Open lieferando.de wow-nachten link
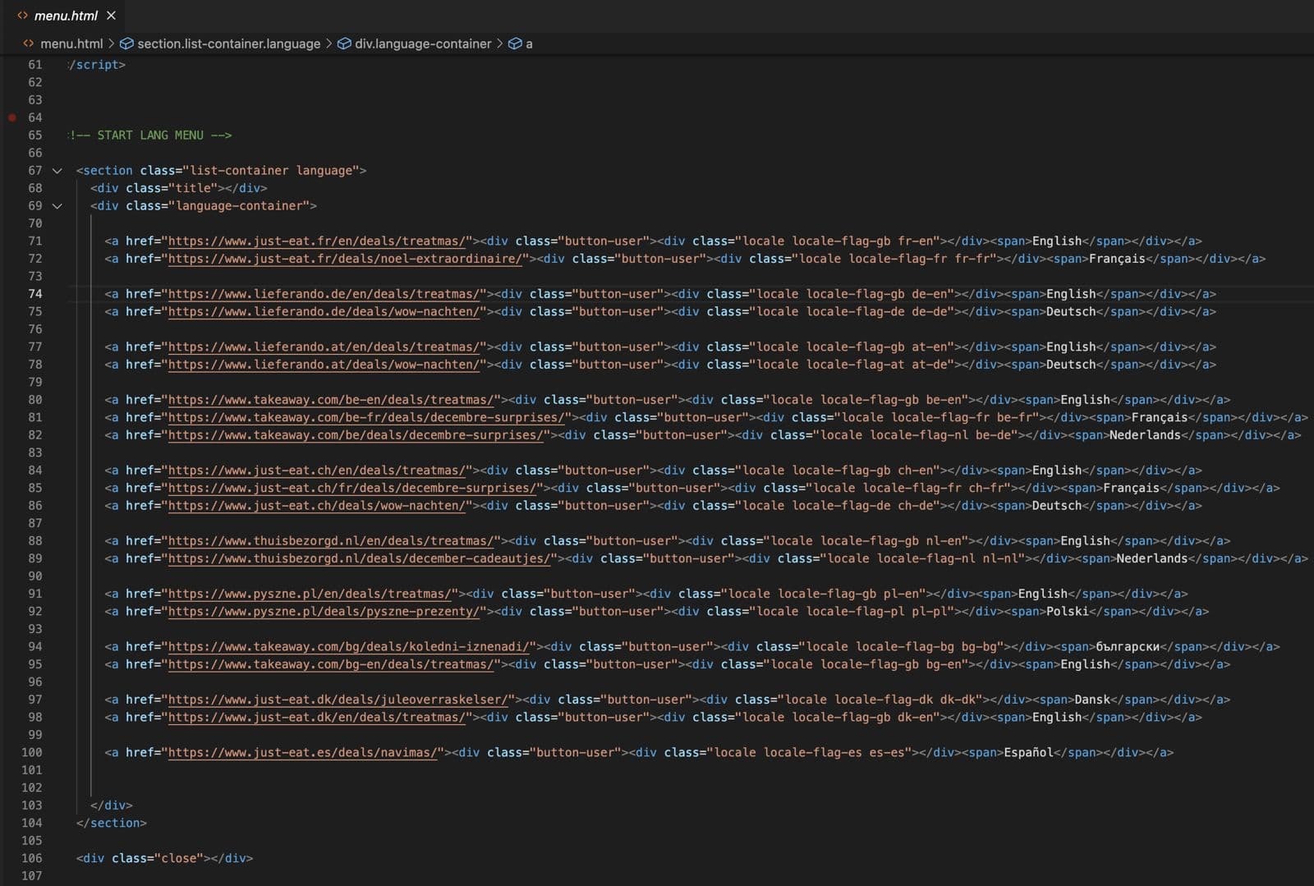Viewport: 1314px width, 886px height. click(x=324, y=312)
